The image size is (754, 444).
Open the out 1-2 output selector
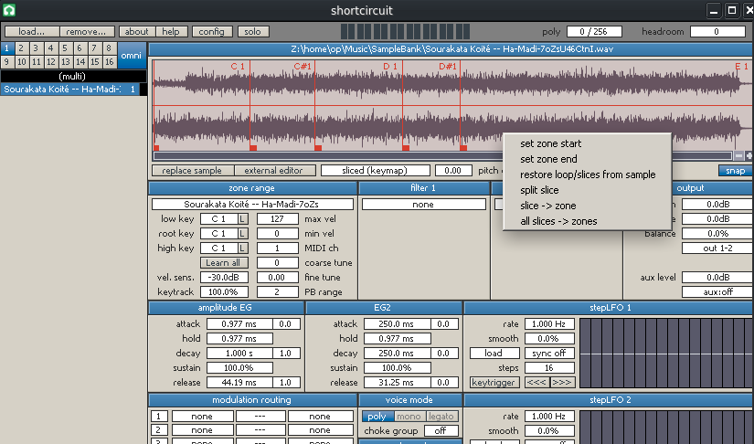click(x=717, y=248)
